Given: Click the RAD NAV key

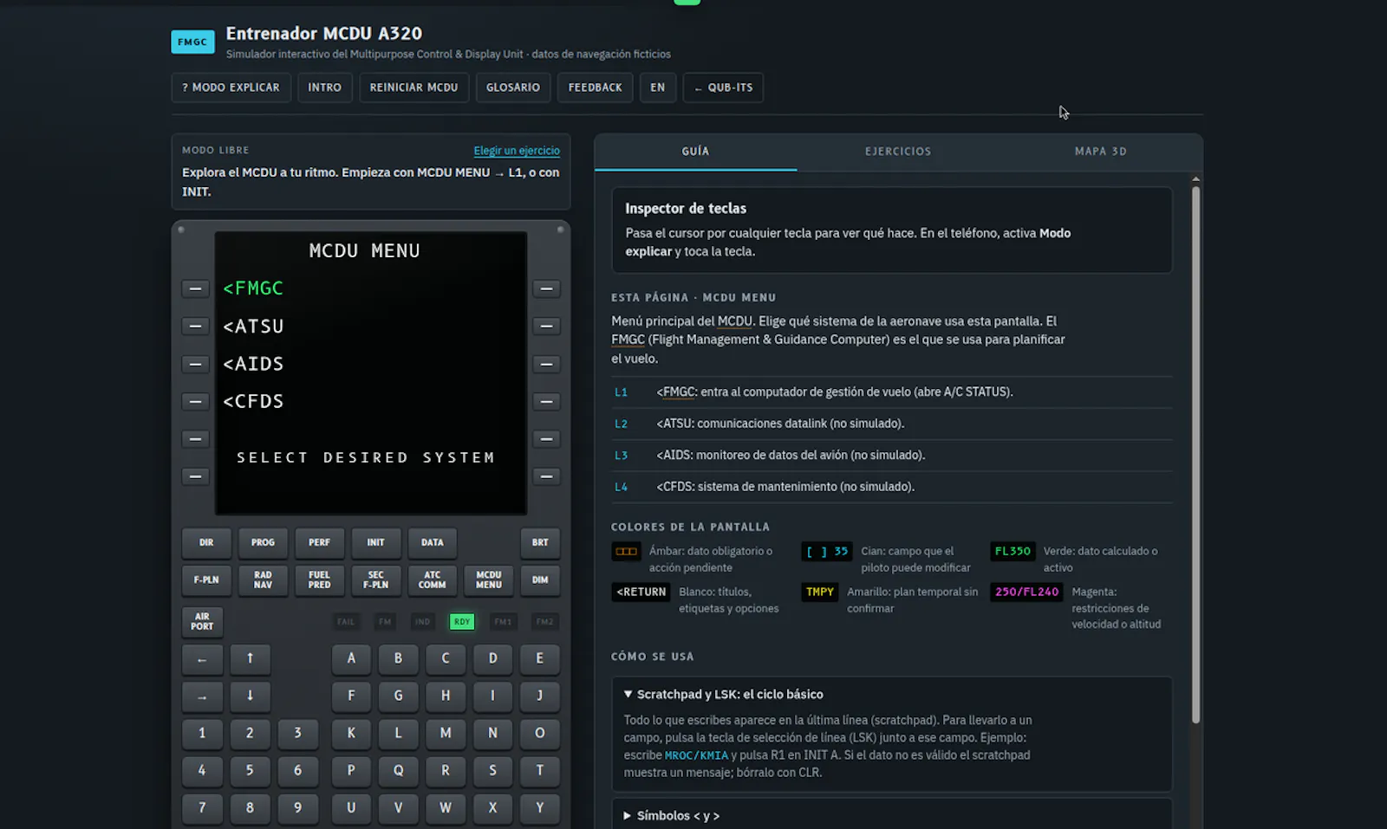Looking at the screenshot, I should pyautogui.click(x=263, y=580).
